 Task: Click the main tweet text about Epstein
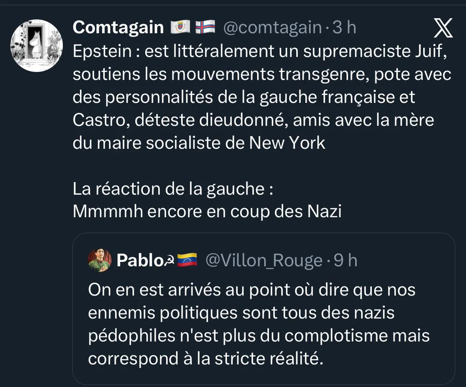(262, 97)
